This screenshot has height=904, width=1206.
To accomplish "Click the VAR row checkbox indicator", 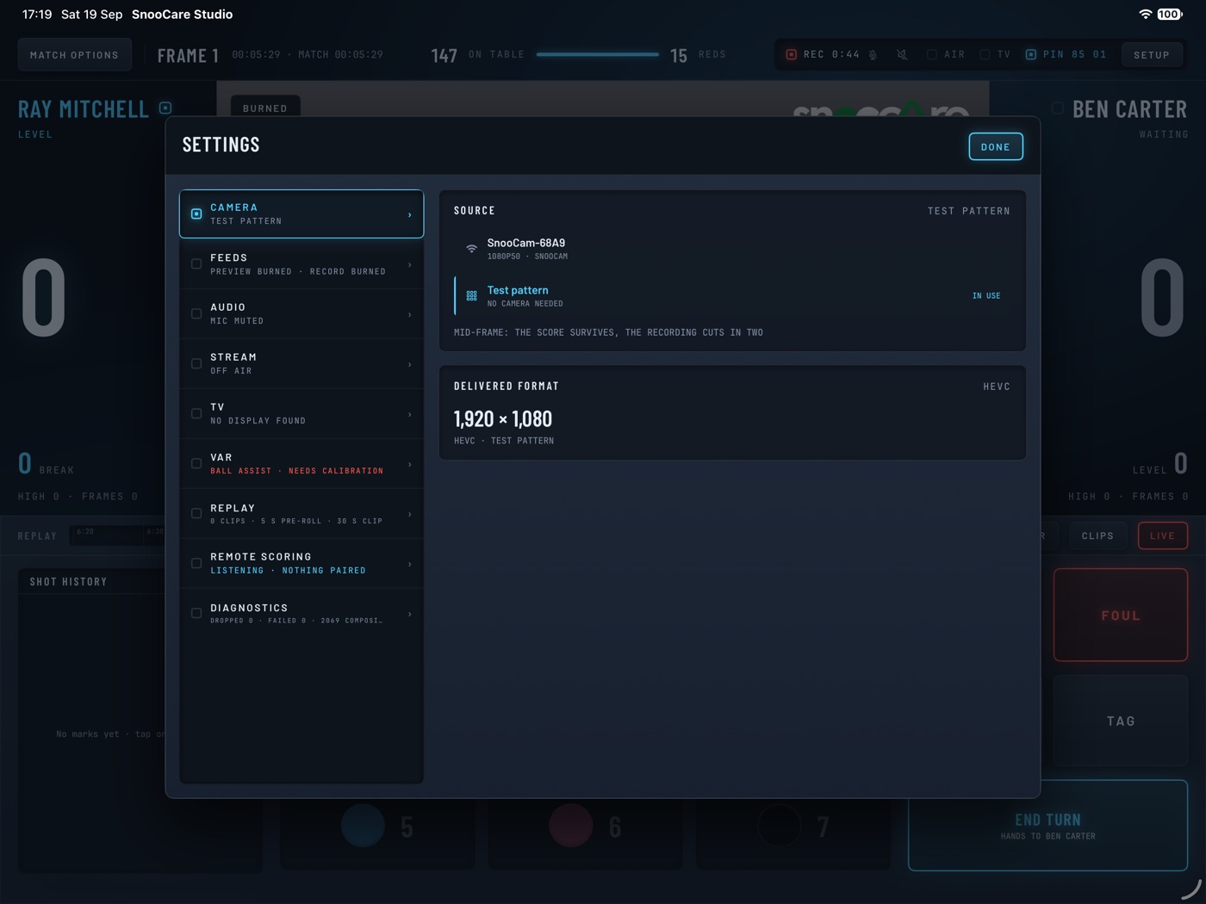I will [x=196, y=463].
